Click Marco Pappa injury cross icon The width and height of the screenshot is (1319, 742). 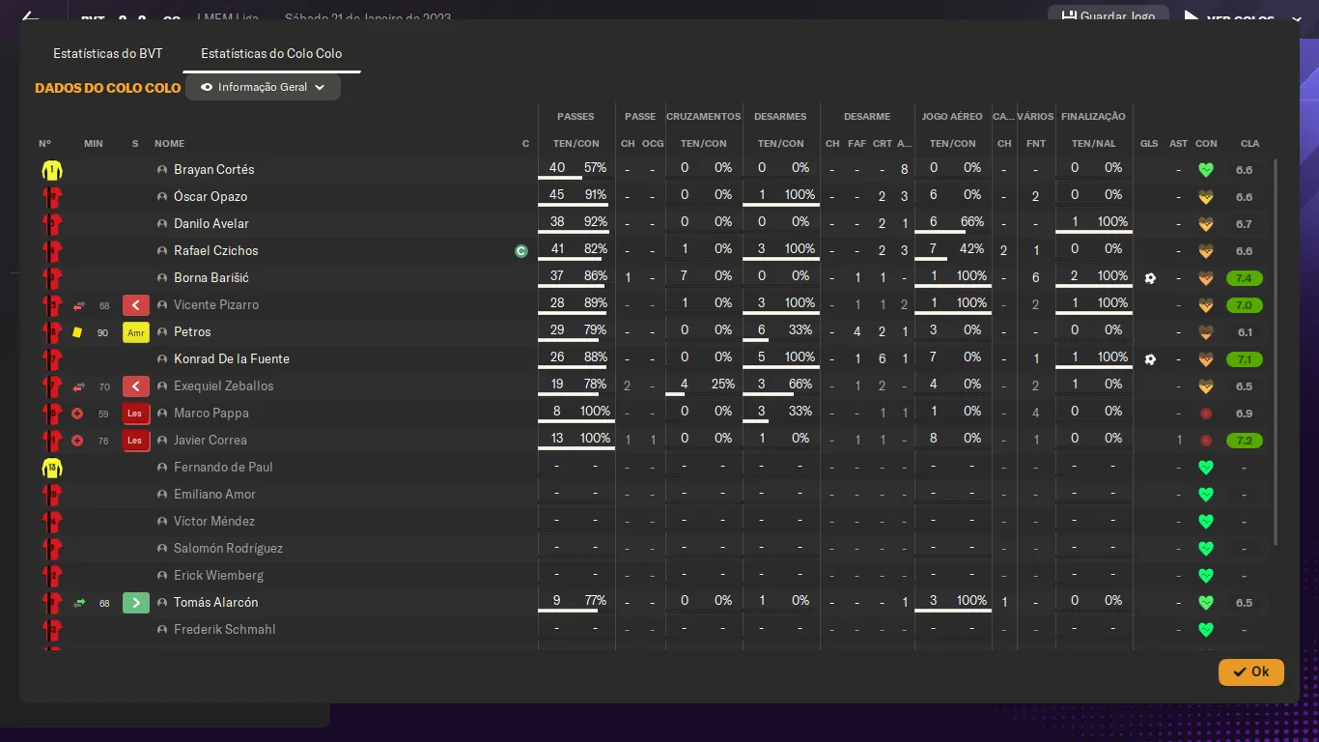pyautogui.click(x=77, y=414)
